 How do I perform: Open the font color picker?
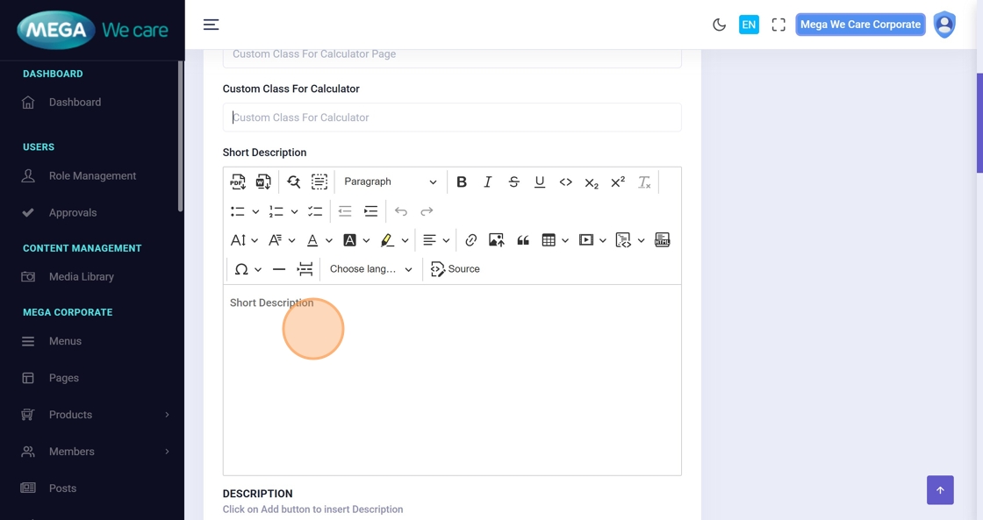[312, 240]
